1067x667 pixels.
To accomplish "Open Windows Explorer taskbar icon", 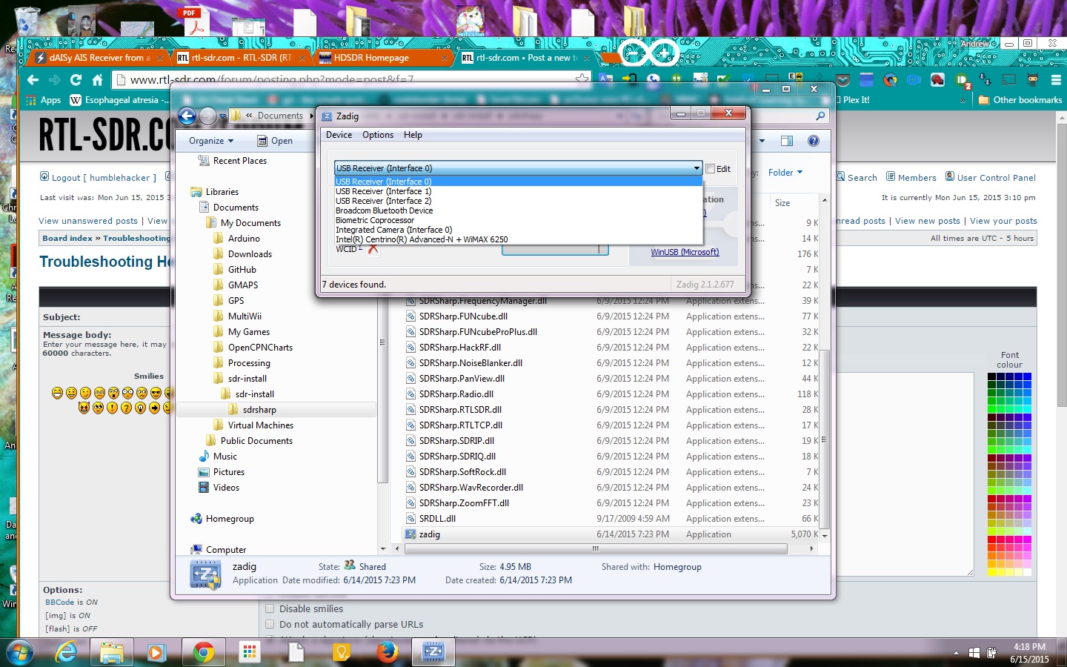I will pyautogui.click(x=112, y=652).
